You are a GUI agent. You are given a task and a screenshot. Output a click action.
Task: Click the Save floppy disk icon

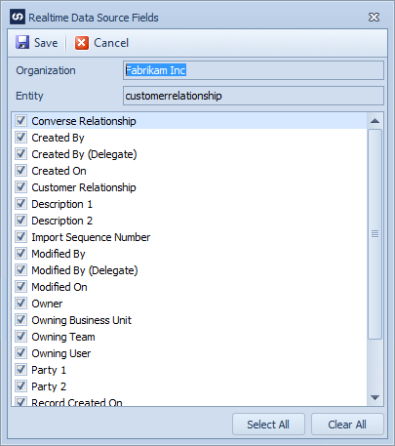pos(22,43)
